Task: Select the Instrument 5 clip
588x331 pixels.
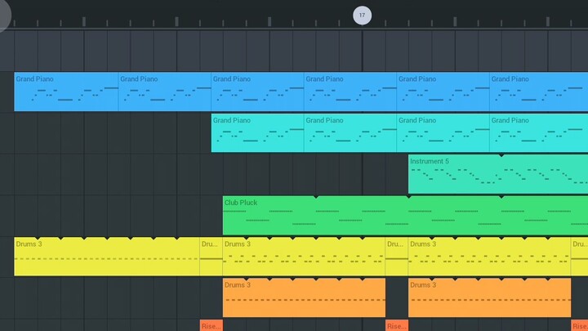Action: 497,174
